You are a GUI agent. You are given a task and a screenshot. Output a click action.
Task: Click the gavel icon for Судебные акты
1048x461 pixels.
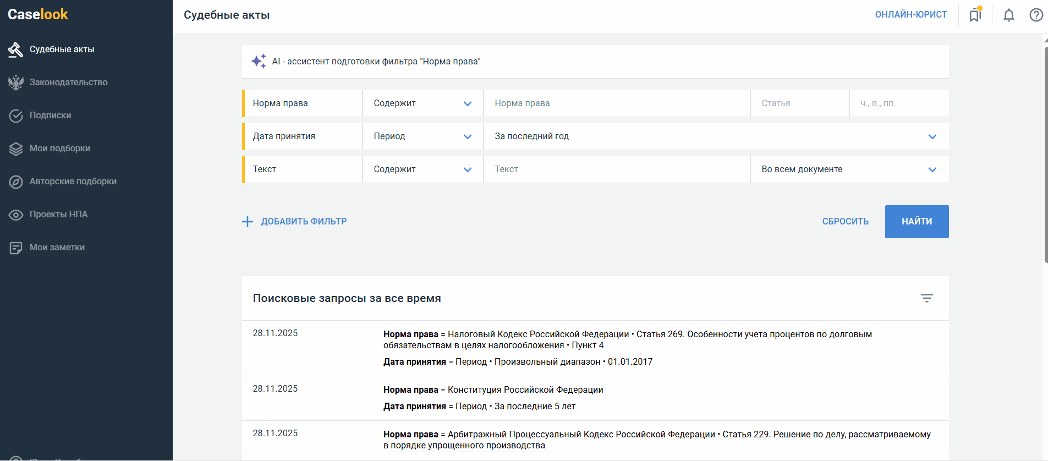pos(15,50)
